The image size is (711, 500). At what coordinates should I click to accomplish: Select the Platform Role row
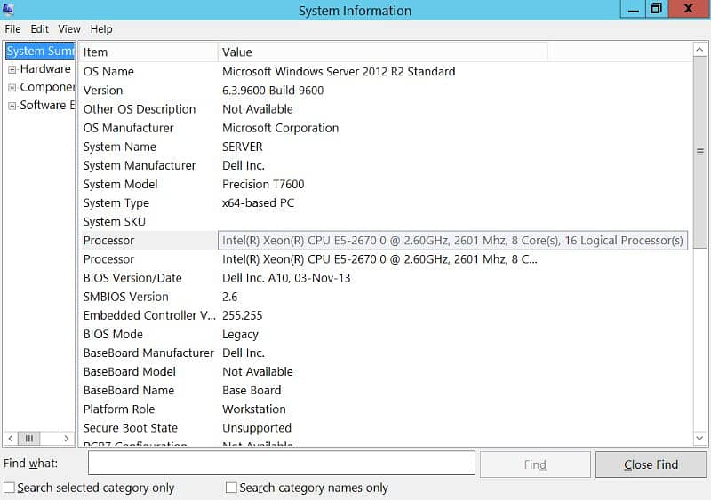tap(385, 409)
